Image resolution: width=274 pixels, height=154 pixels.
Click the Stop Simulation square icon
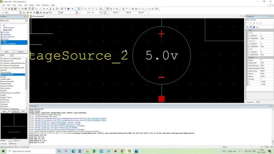coord(34,13)
